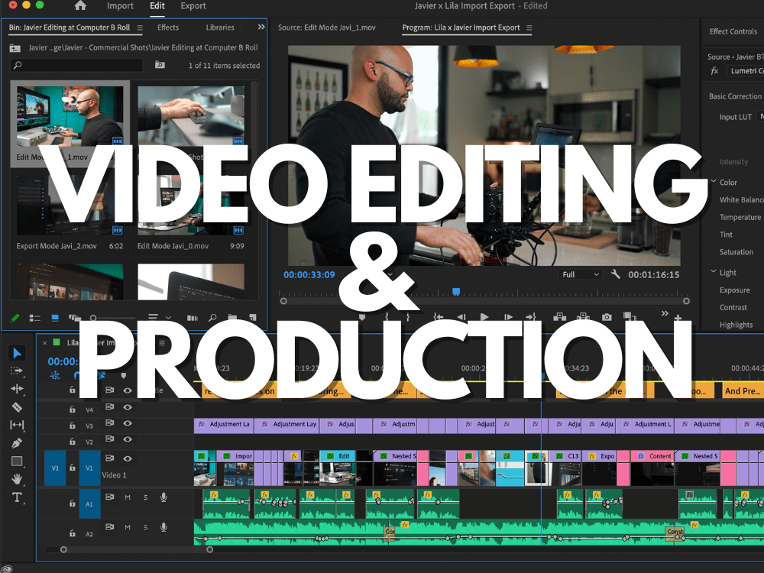Go to the Home screen icon

[80, 5]
